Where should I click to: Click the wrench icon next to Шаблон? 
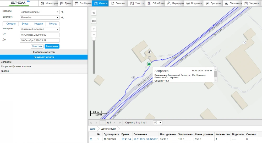pyautogui.click(x=62, y=12)
